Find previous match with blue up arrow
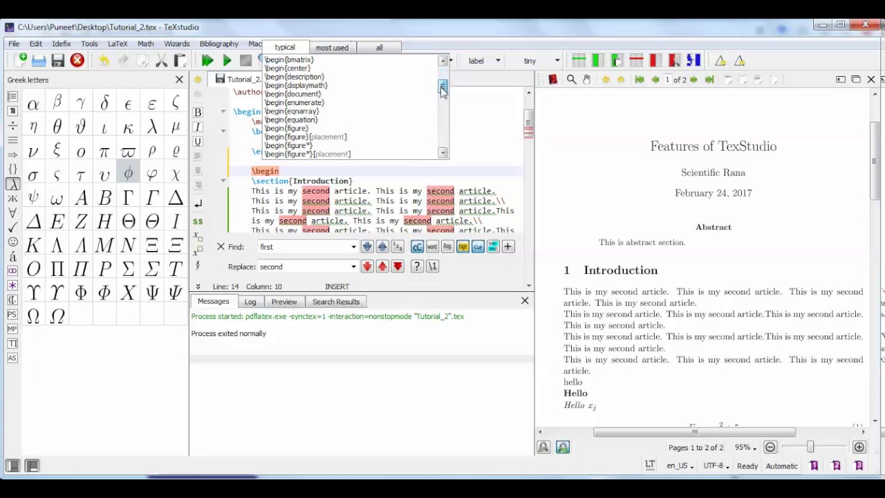This screenshot has width=885, height=498. (382, 247)
